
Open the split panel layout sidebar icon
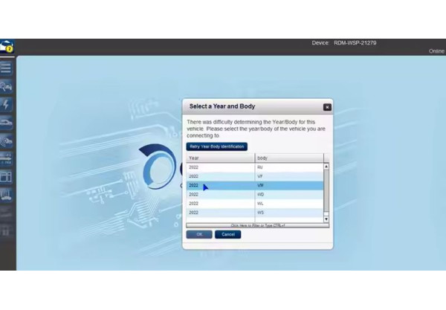coord(7,176)
